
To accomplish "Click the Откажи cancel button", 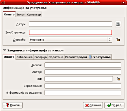I will pos(93,105).
